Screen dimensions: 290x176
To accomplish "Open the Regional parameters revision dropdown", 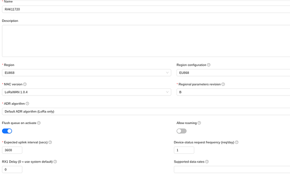I will 233,92.
